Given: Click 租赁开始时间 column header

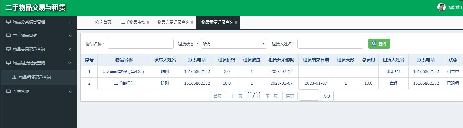Looking at the screenshot, I should click(281, 60).
